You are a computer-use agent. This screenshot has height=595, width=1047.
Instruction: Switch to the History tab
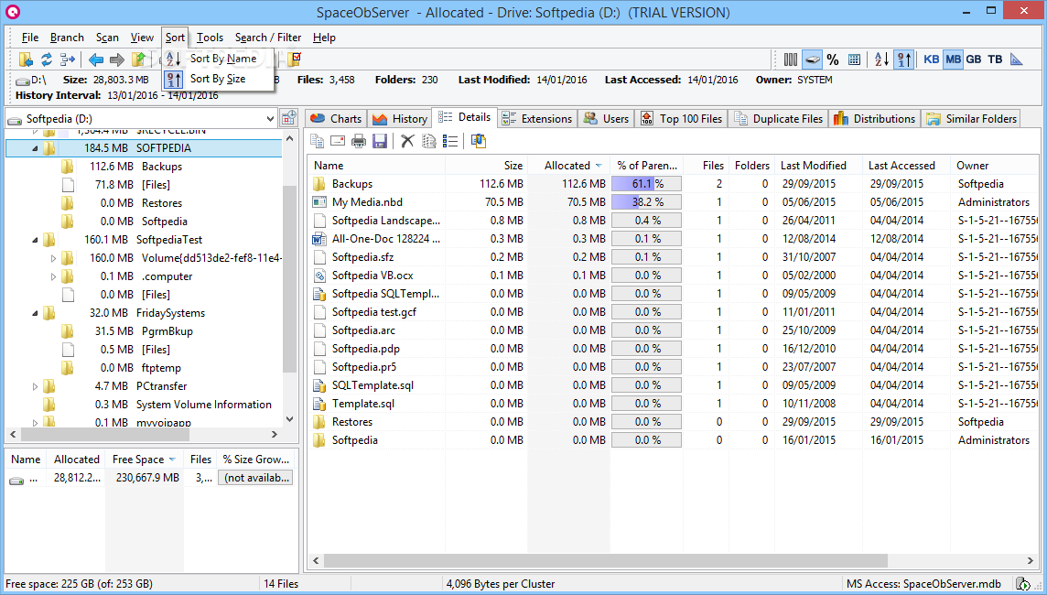point(400,118)
